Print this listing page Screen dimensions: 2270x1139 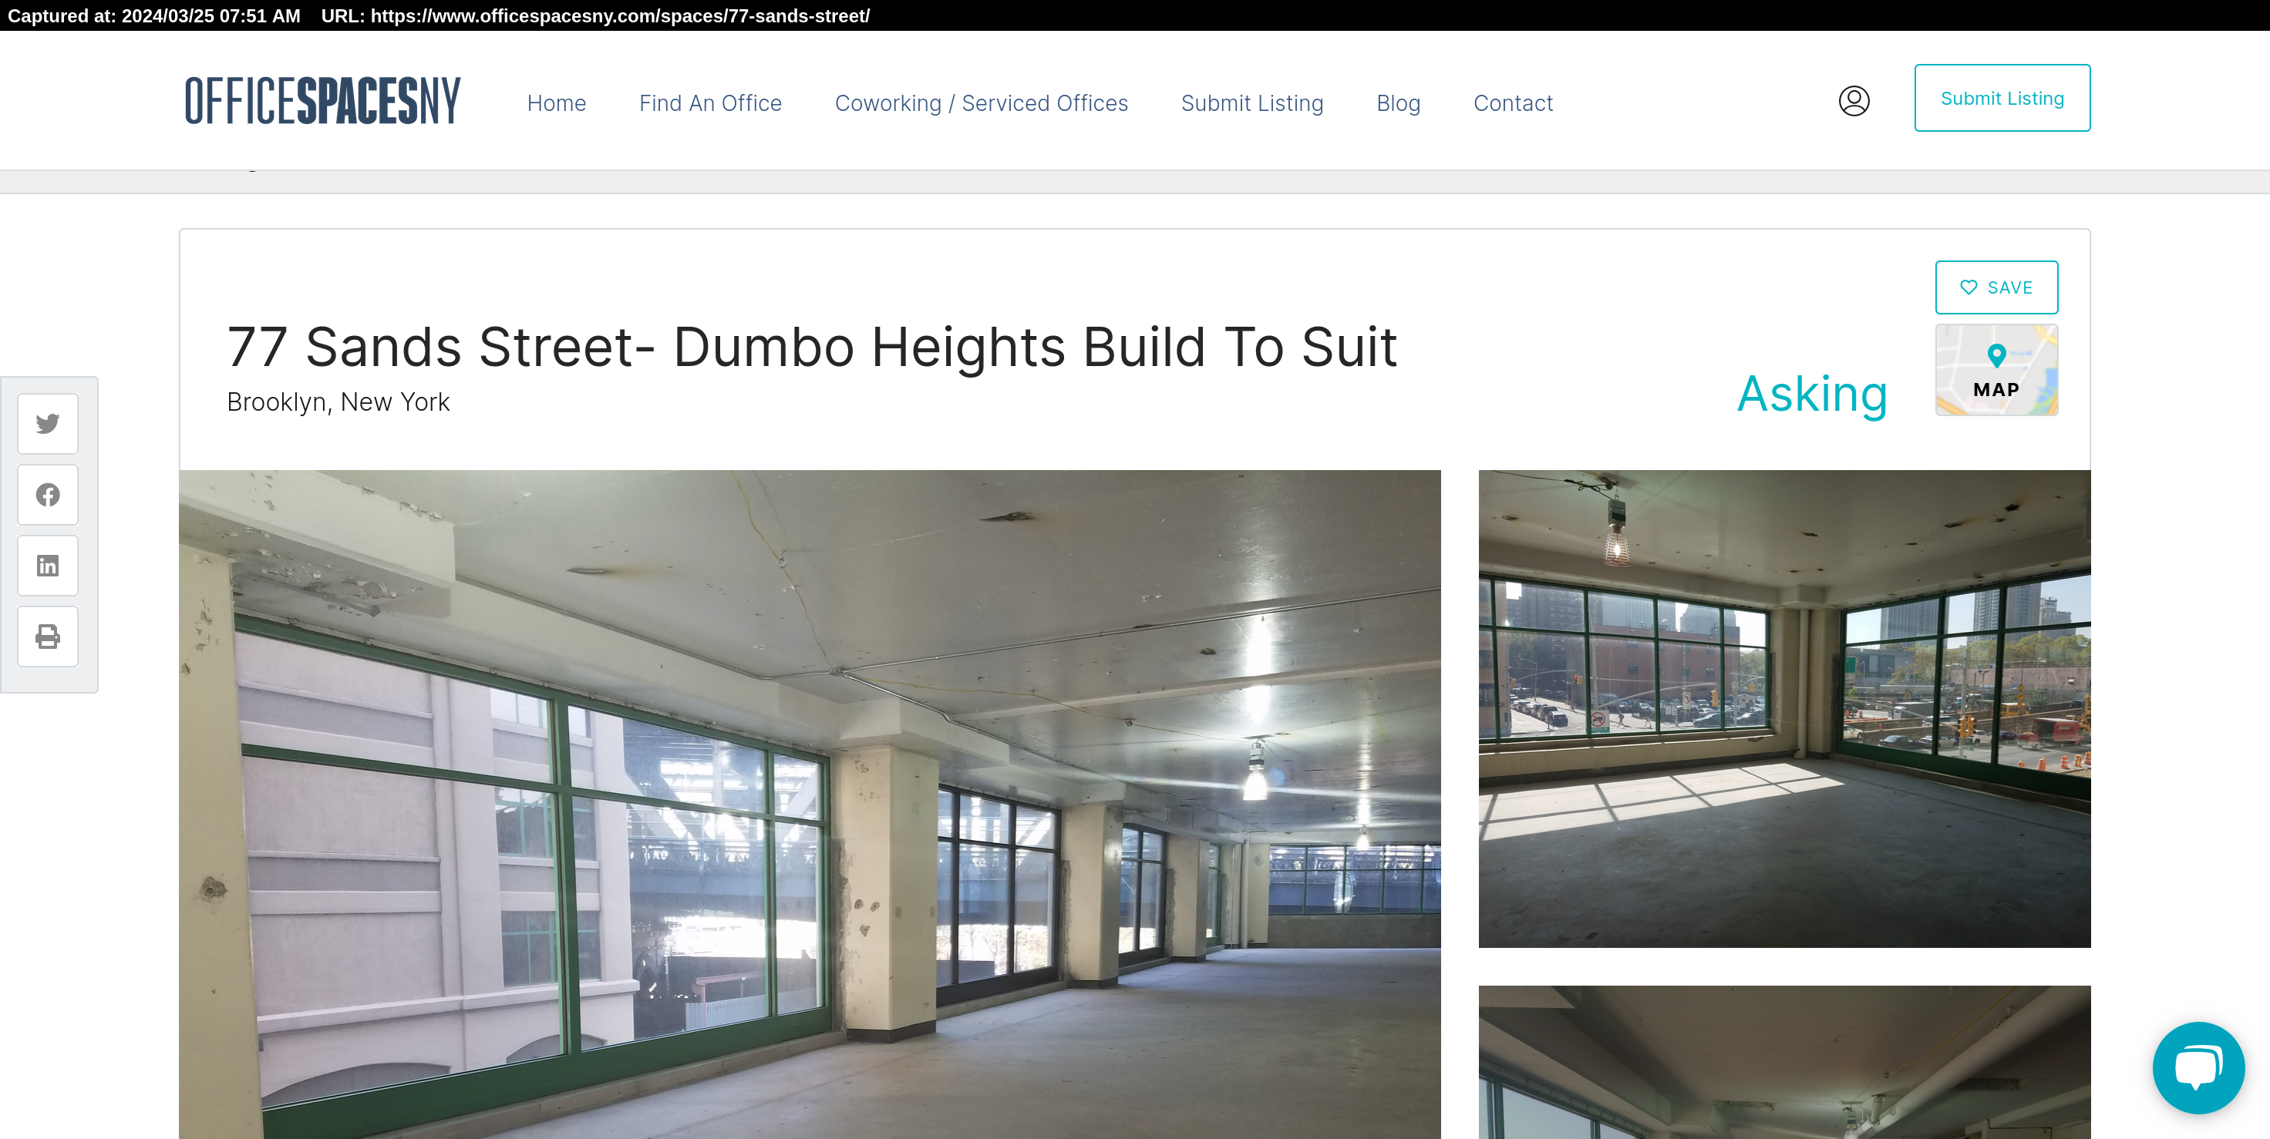(48, 636)
